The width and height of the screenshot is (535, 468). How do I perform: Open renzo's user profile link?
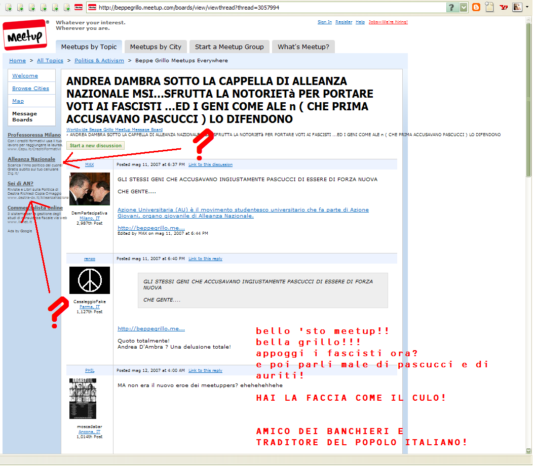click(x=89, y=259)
